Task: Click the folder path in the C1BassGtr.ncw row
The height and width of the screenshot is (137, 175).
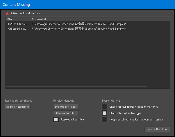Action: coord(79,29)
